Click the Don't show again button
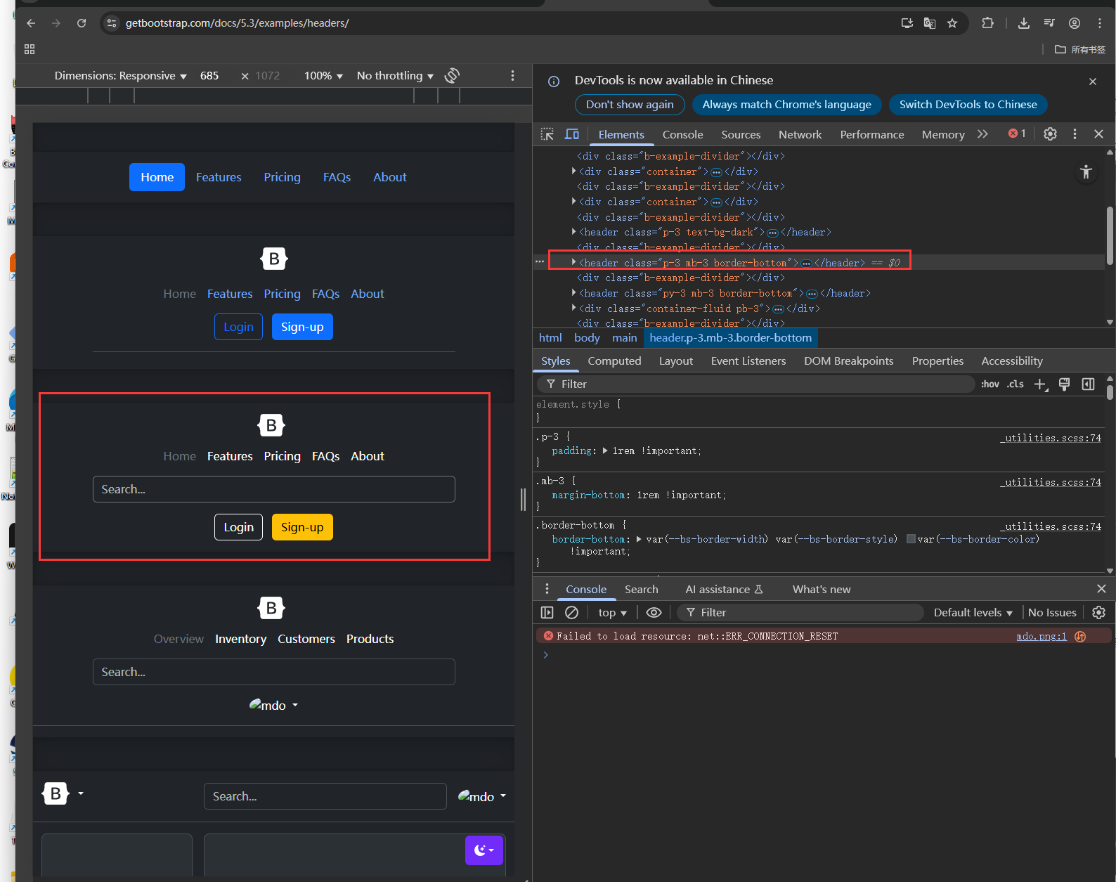This screenshot has width=1116, height=882. [x=630, y=105]
